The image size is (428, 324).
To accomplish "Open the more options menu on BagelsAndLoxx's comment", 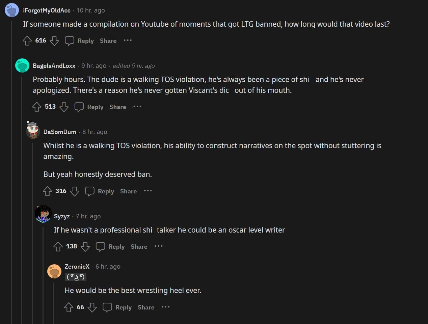I will [x=137, y=107].
